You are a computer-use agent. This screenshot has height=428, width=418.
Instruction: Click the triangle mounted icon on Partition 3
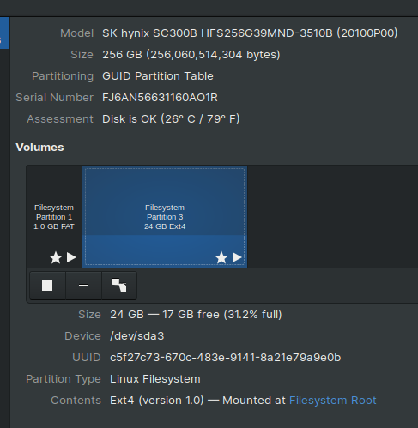[237, 257]
